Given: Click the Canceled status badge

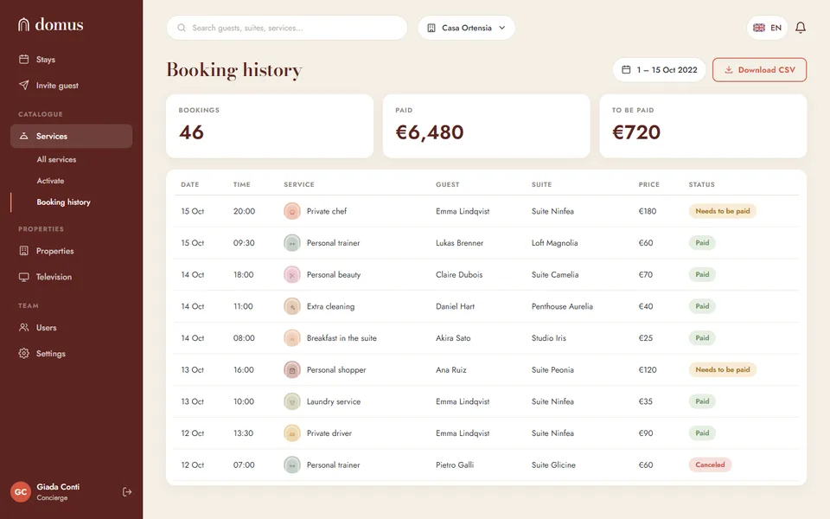Looking at the screenshot, I should 710,465.
